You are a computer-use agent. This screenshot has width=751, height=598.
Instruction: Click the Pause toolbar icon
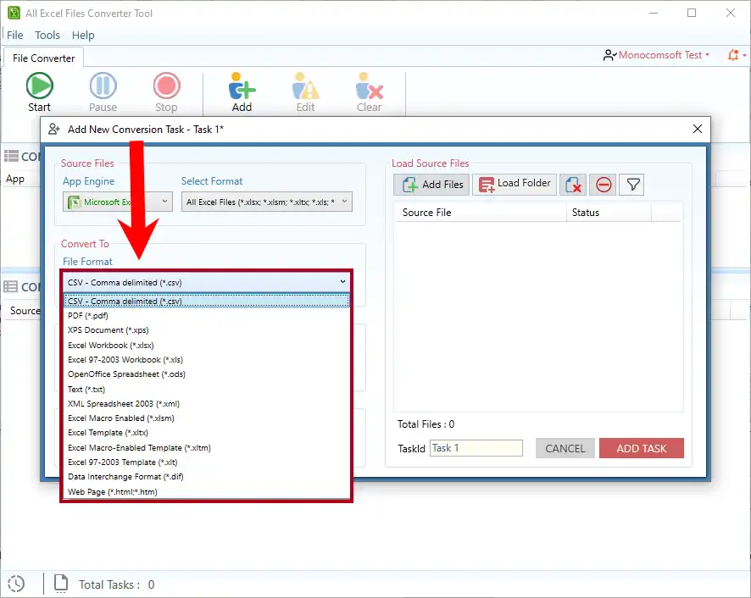click(103, 86)
